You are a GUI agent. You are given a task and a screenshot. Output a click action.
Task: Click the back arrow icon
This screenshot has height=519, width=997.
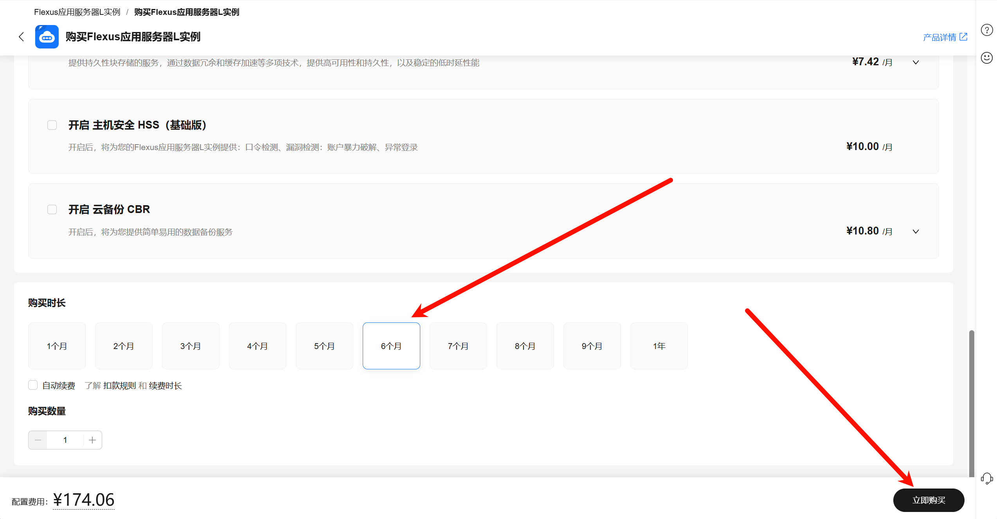tap(22, 37)
